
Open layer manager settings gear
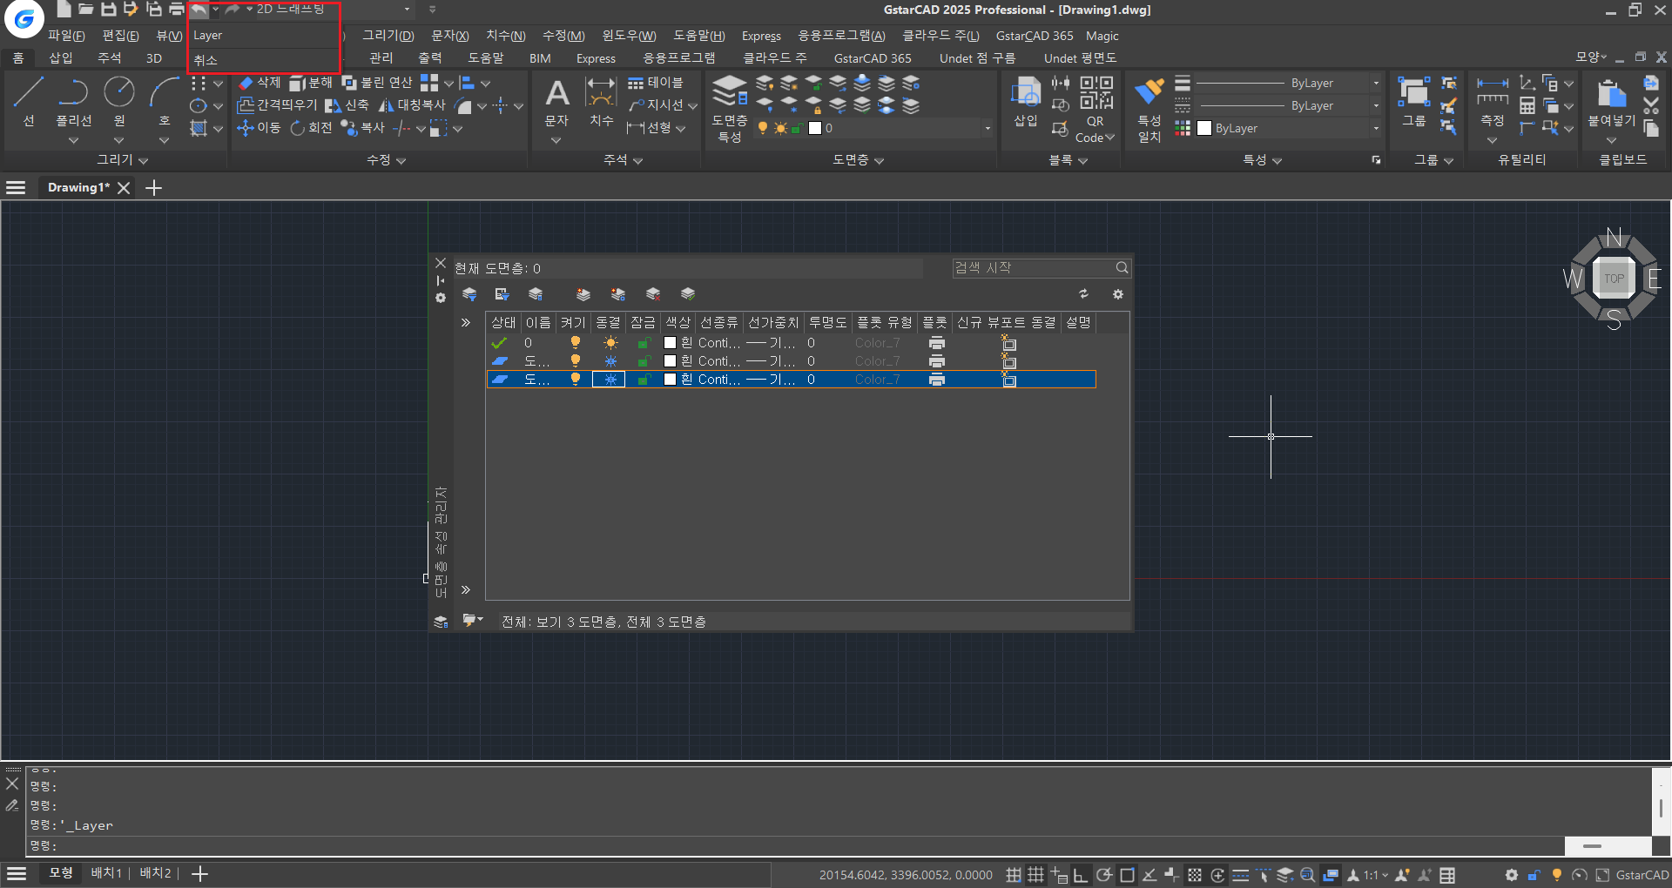coord(1118,294)
